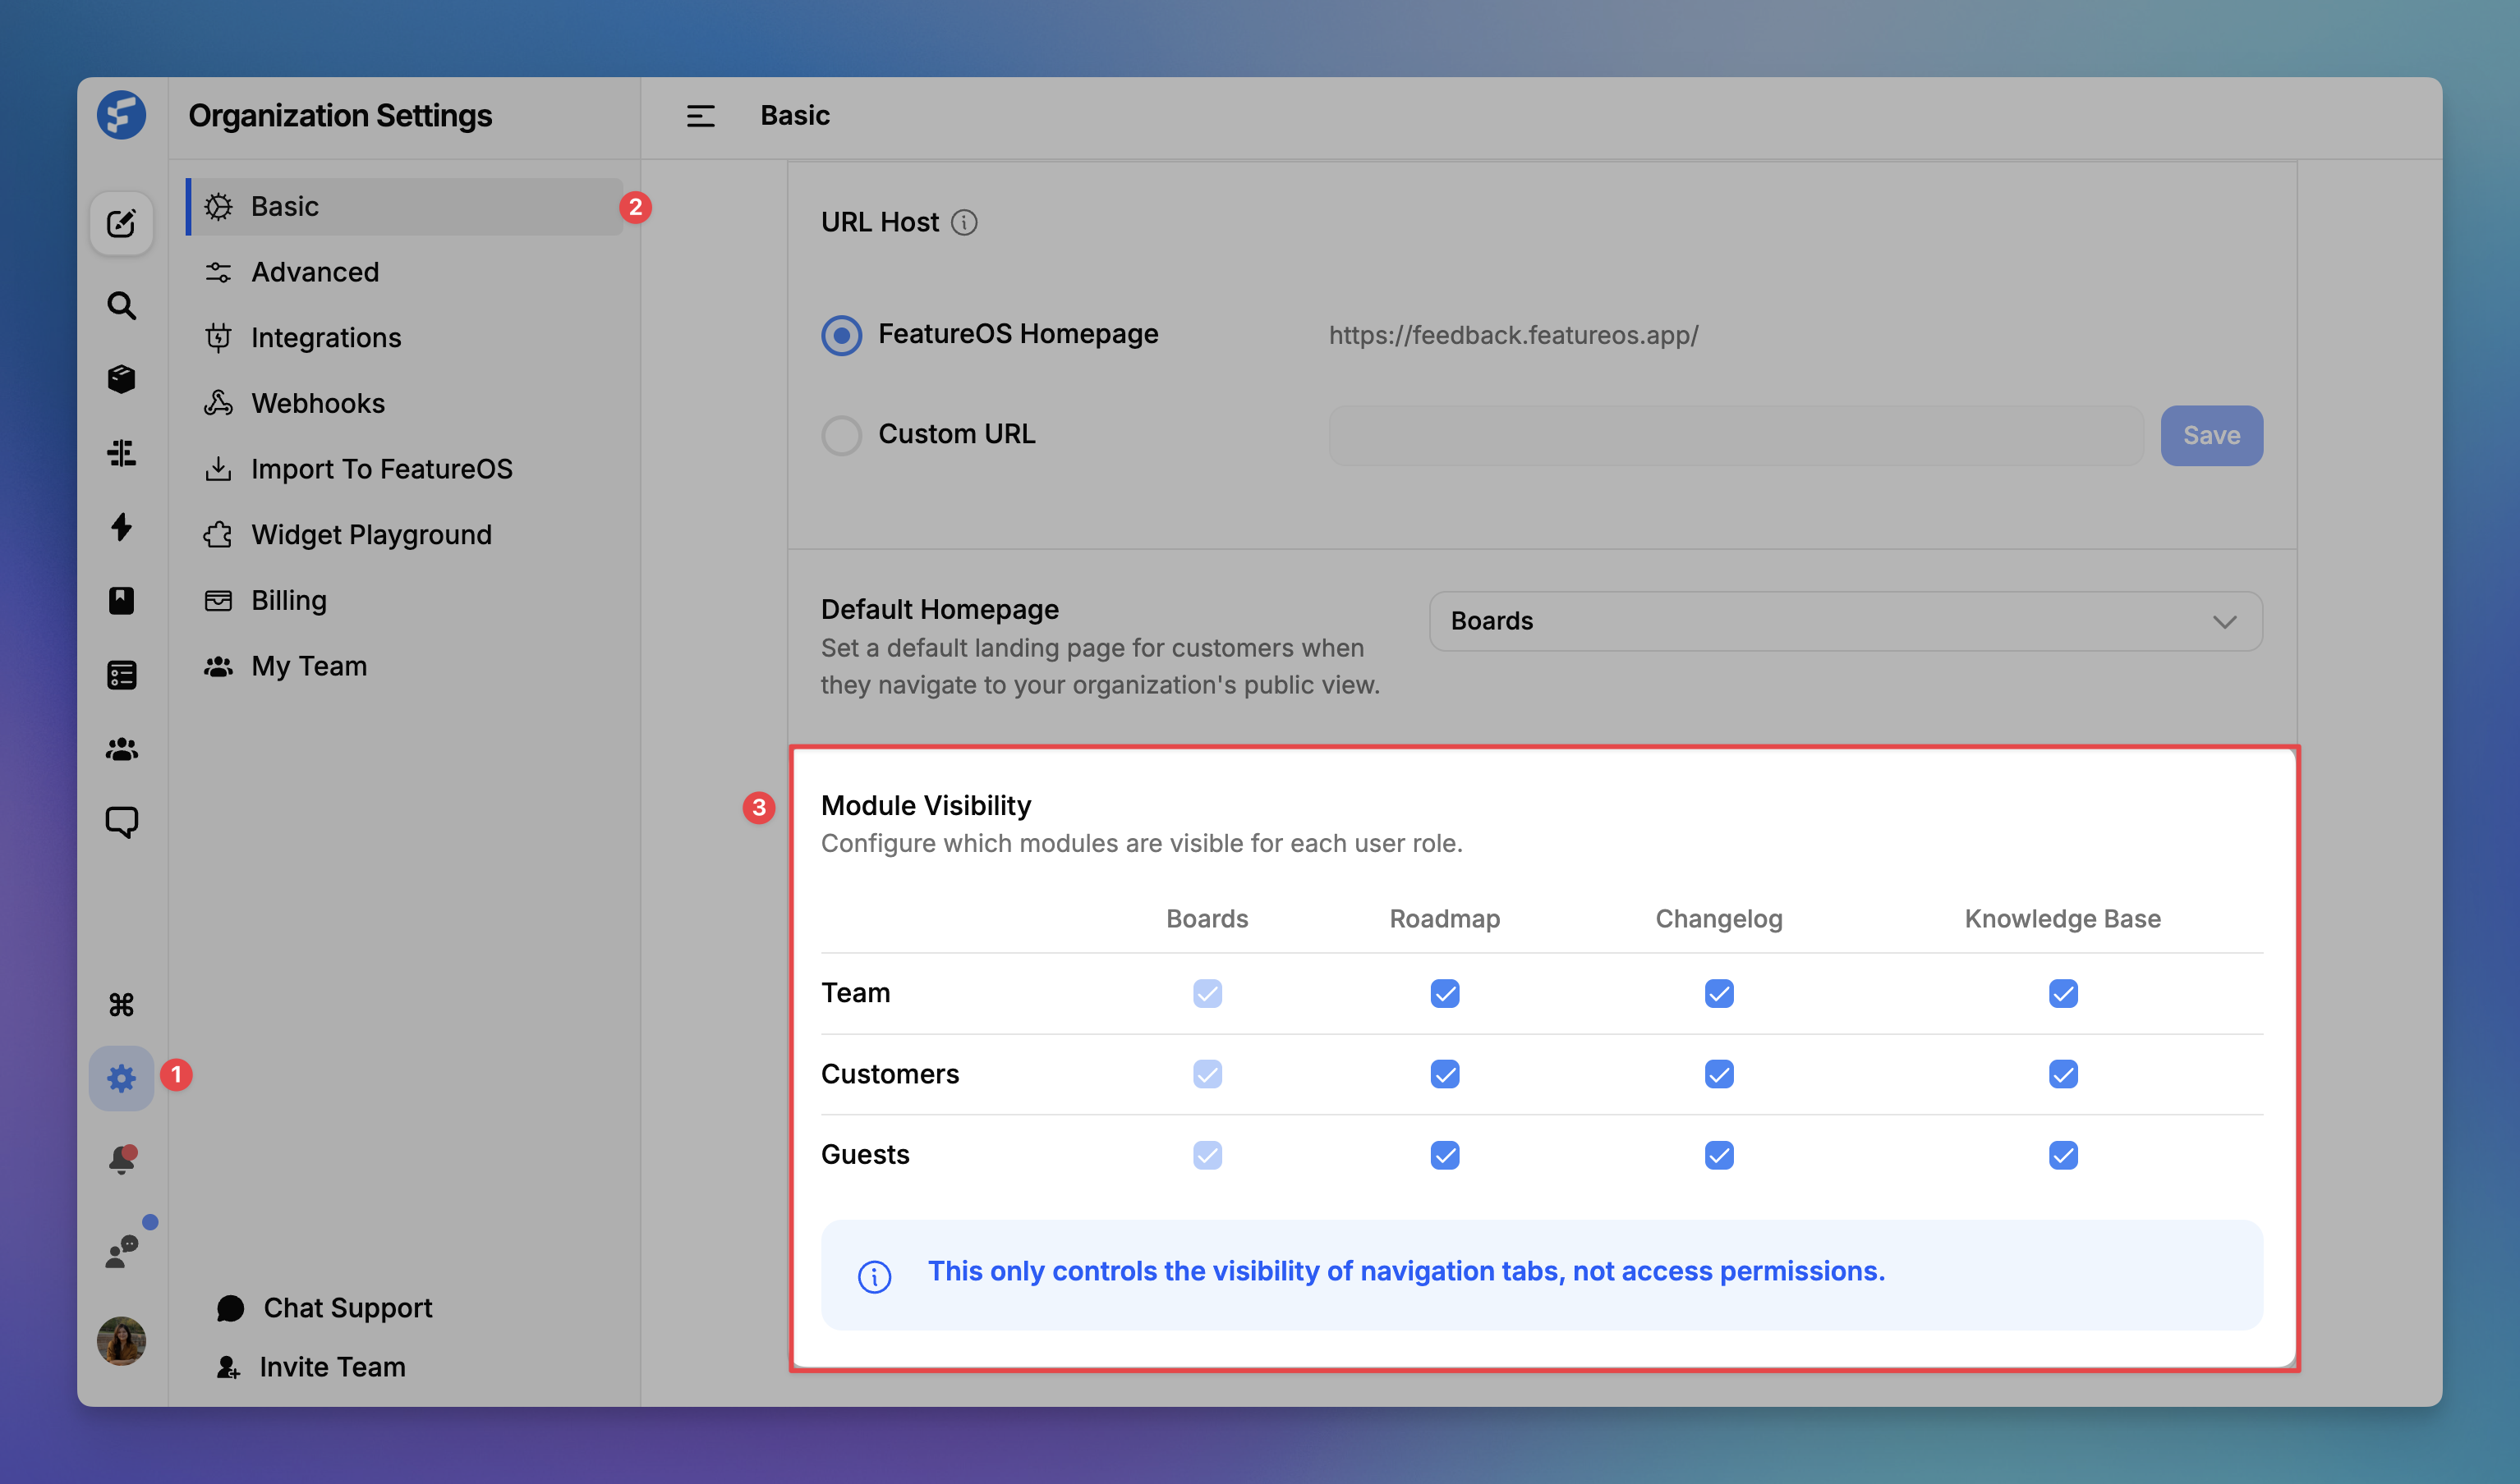This screenshot has width=2520, height=1484.
Task: Open search from the left rail
Action: tap(121, 305)
